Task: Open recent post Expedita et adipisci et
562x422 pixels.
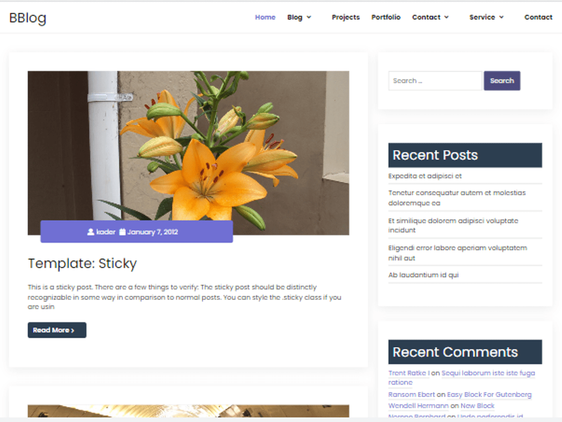Action: coord(424,176)
